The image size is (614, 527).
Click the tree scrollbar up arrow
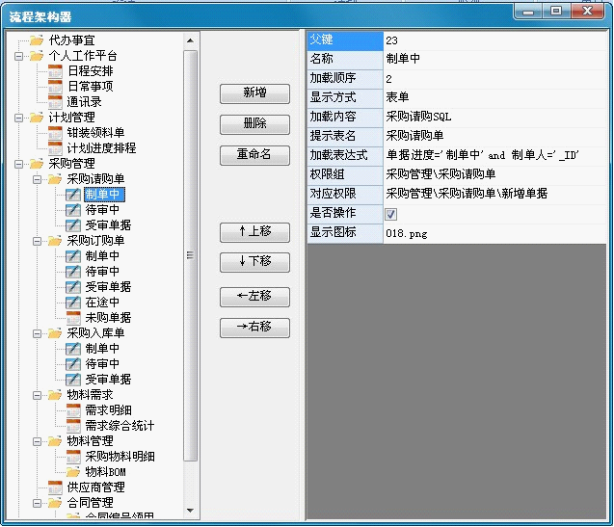tap(190, 40)
